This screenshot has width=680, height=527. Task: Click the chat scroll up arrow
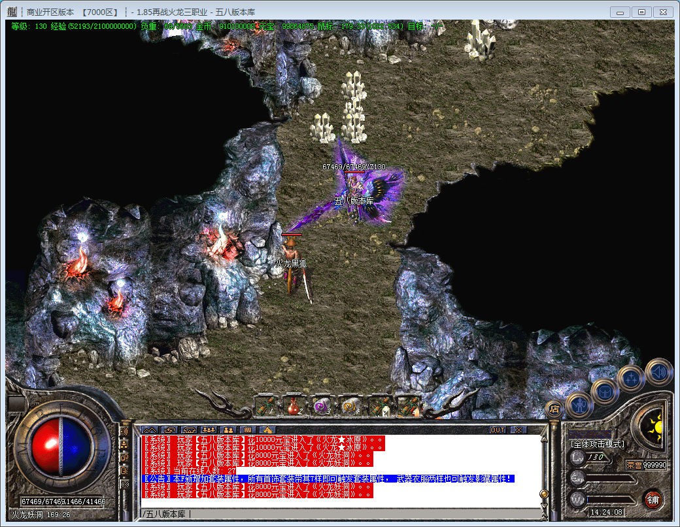543,440
